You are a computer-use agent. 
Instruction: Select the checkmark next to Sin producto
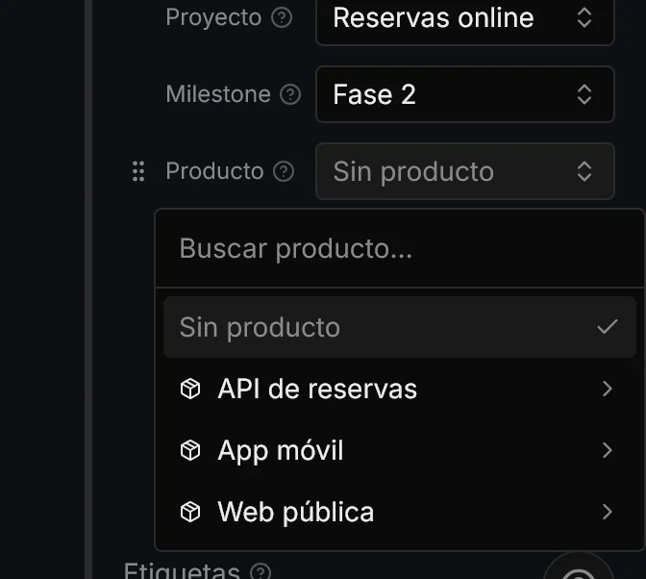(608, 327)
